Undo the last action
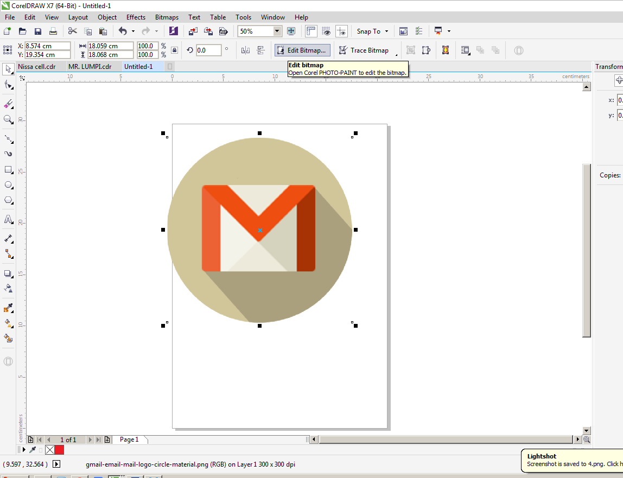Viewport: 623px width, 478px height. coord(123,31)
